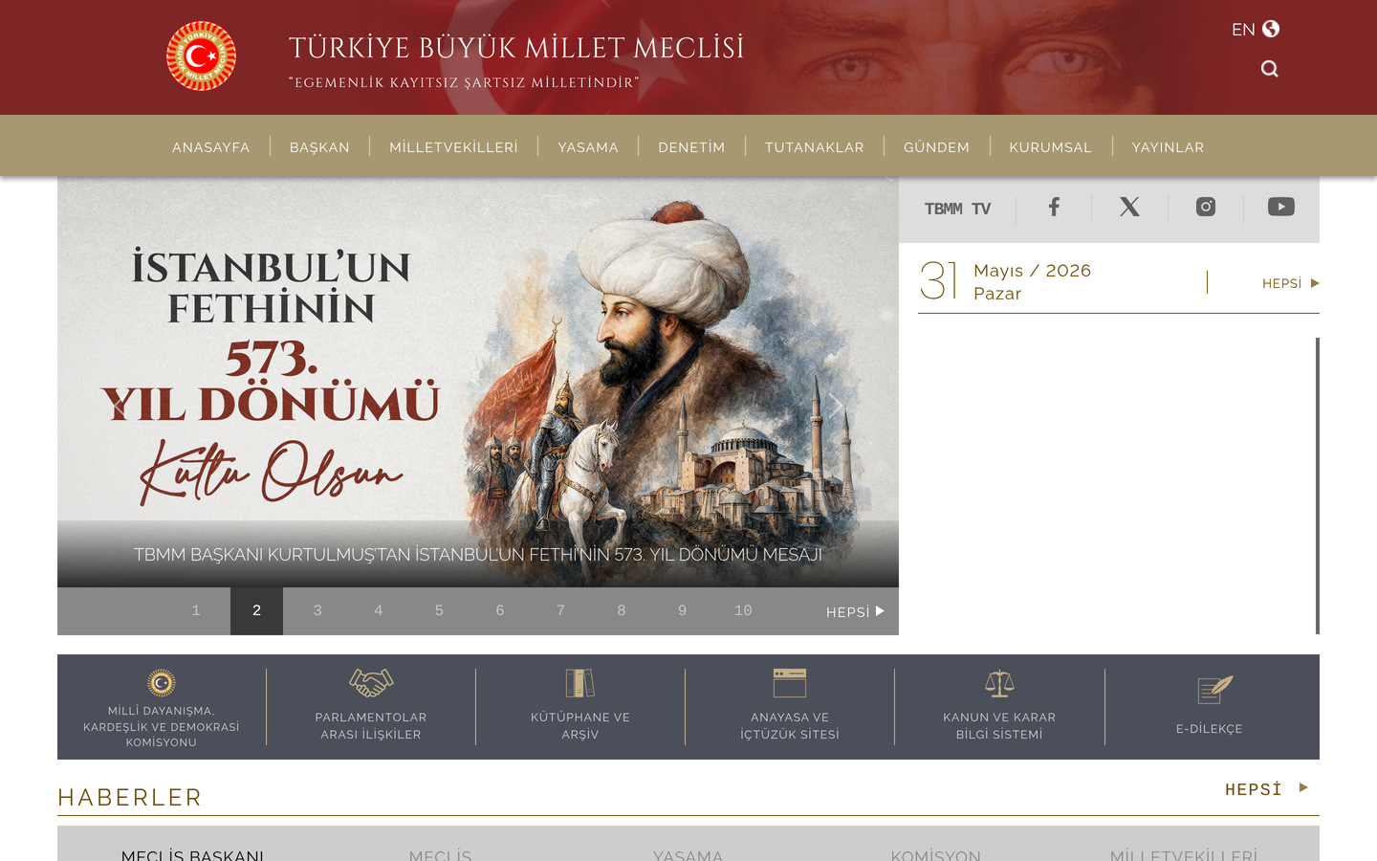Viewport: 1377px width, 861px height.
Task: Open the YASAMA menu
Action: point(588,147)
